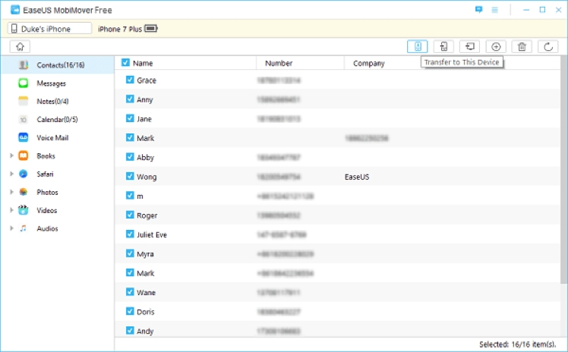Screen dimensions: 568x352
Task: Expand the Audios section arrow
Action: [11, 228]
